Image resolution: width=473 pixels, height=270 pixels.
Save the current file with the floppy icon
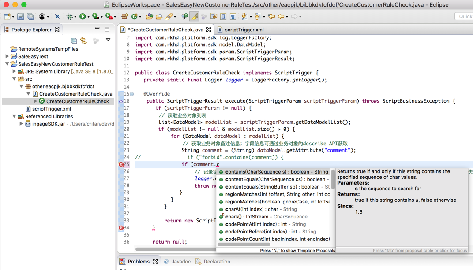point(20,17)
